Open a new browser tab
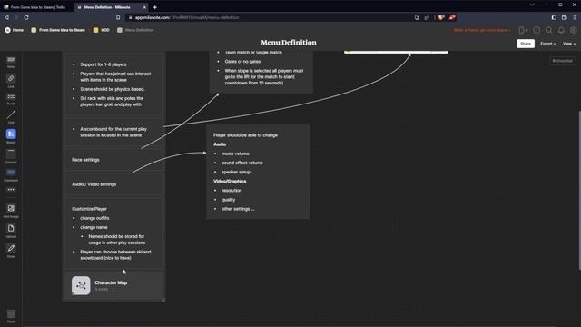This screenshot has width=581, height=327. tap(155, 7)
